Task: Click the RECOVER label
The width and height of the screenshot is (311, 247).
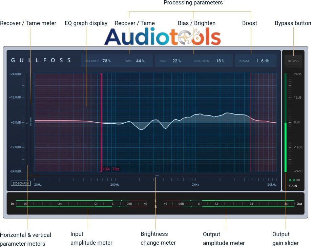Action: point(92,61)
